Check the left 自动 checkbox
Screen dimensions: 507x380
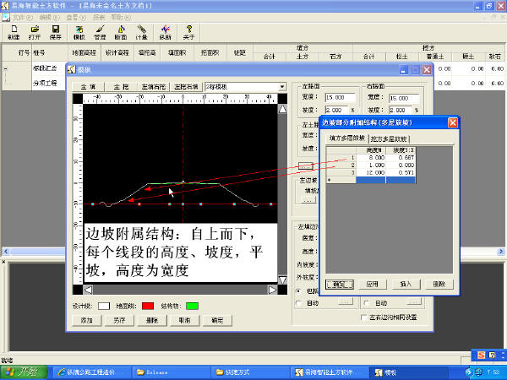tap(299, 303)
